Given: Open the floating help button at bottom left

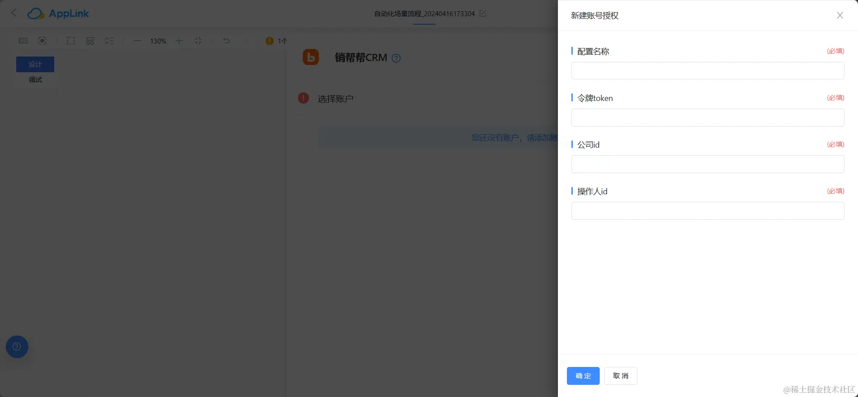Looking at the screenshot, I should click(17, 347).
